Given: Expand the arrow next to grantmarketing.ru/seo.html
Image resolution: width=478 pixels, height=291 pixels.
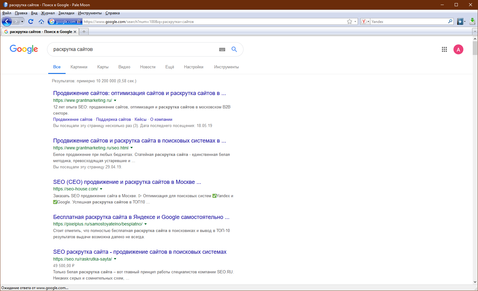Looking at the screenshot, I should tap(132, 148).
